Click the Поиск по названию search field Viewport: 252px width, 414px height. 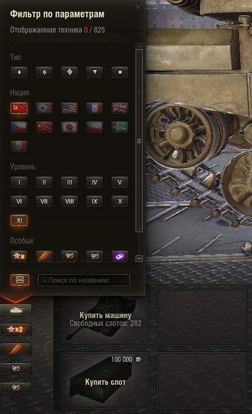(x=84, y=280)
